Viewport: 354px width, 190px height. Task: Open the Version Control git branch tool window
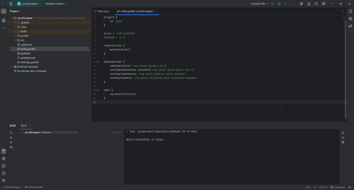coord(4,180)
